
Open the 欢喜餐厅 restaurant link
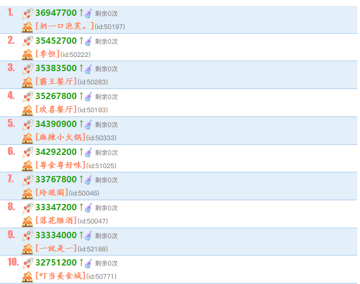tap(56, 110)
